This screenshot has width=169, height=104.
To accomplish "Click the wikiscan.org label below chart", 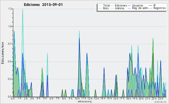I will coord(84,101).
